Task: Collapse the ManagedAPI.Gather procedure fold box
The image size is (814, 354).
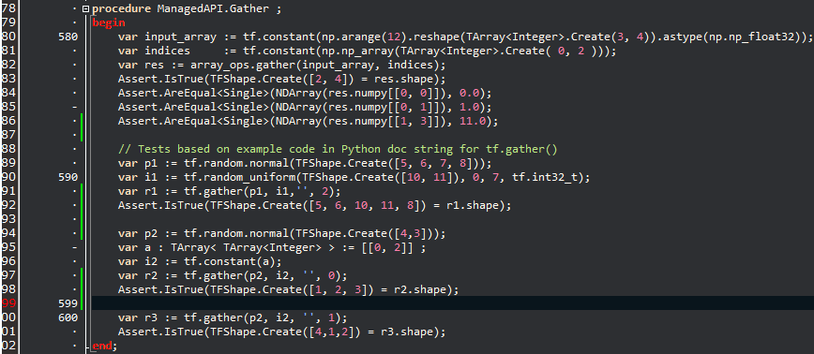Action: pos(85,8)
